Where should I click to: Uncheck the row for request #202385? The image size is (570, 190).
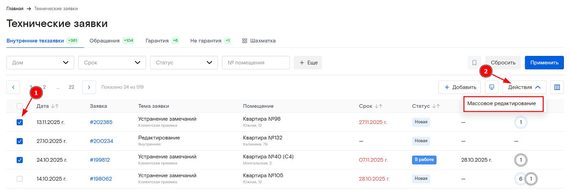coord(20,122)
